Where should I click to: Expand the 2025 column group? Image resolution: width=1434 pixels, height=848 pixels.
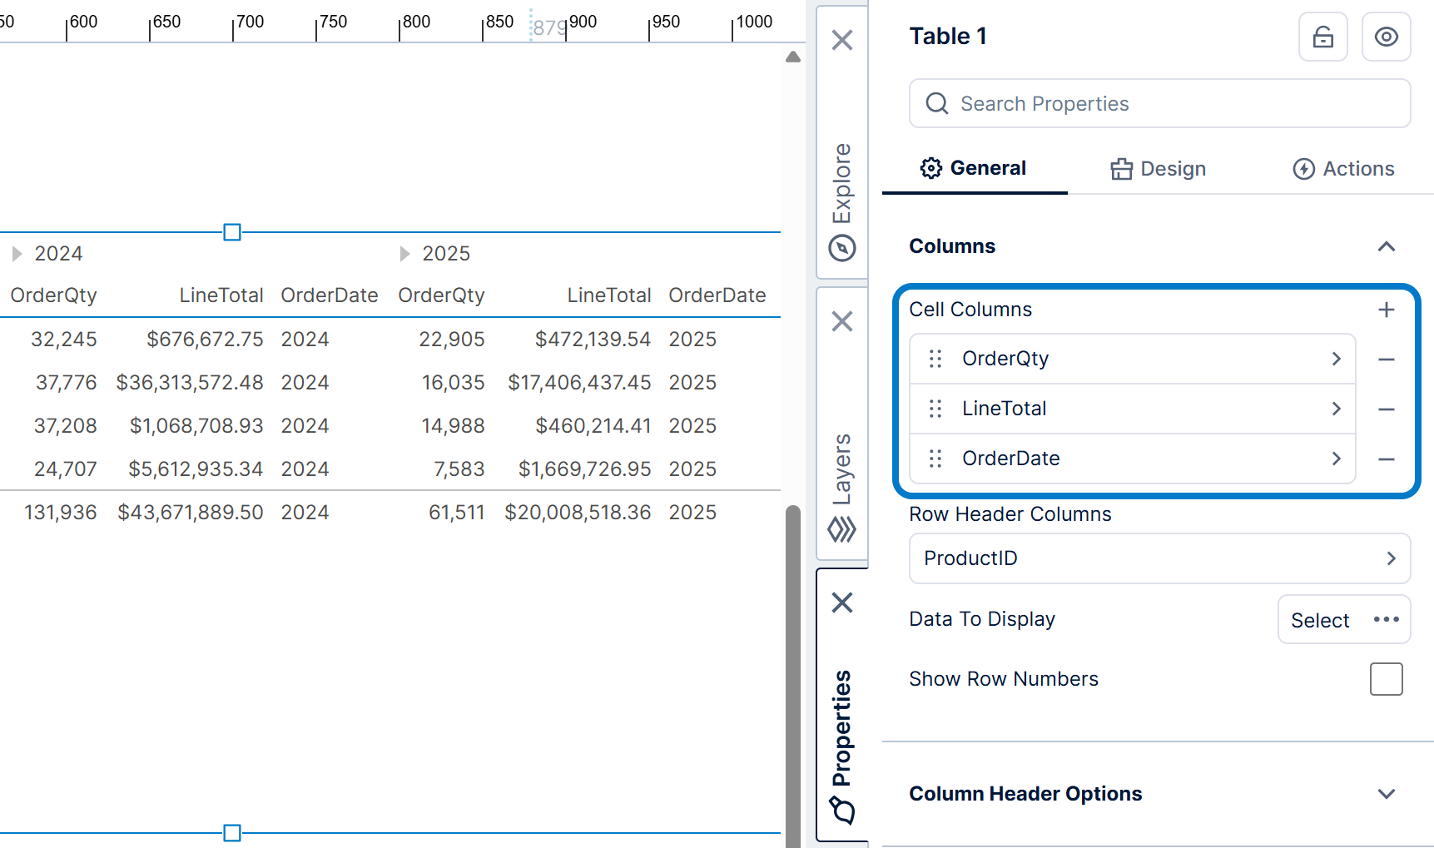click(x=404, y=254)
